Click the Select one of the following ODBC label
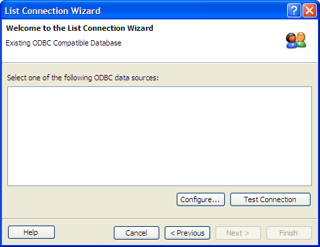Image resolution: width=320 pixels, height=247 pixels. tap(83, 78)
